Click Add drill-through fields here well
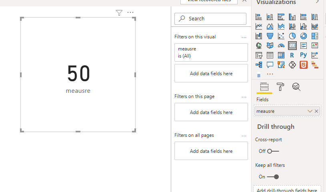Viewport: 326px width, 192px height. click(287, 189)
